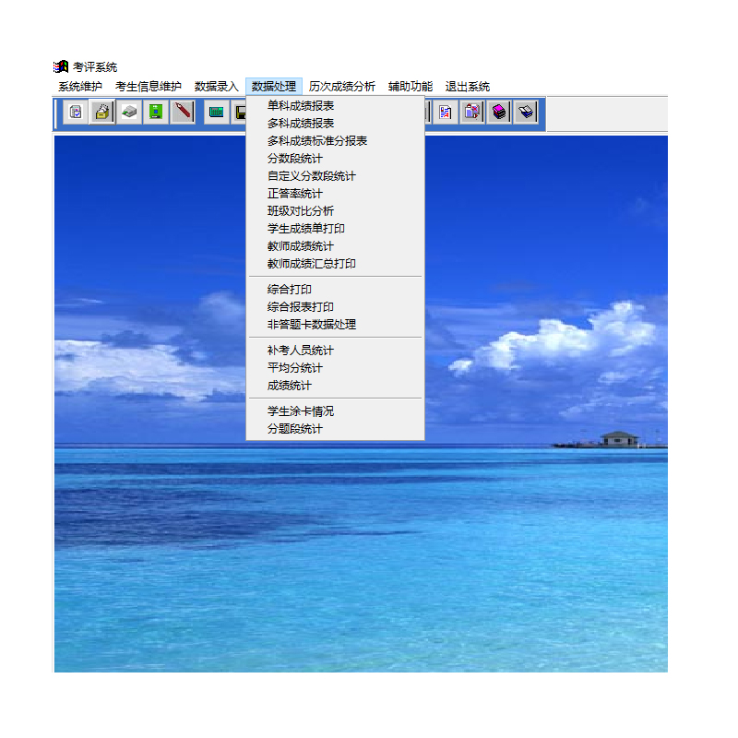Image resolution: width=738 pixels, height=738 pixels.
Task: Click the yellow file box toolbar icon
Action: [x=102, y=112]
